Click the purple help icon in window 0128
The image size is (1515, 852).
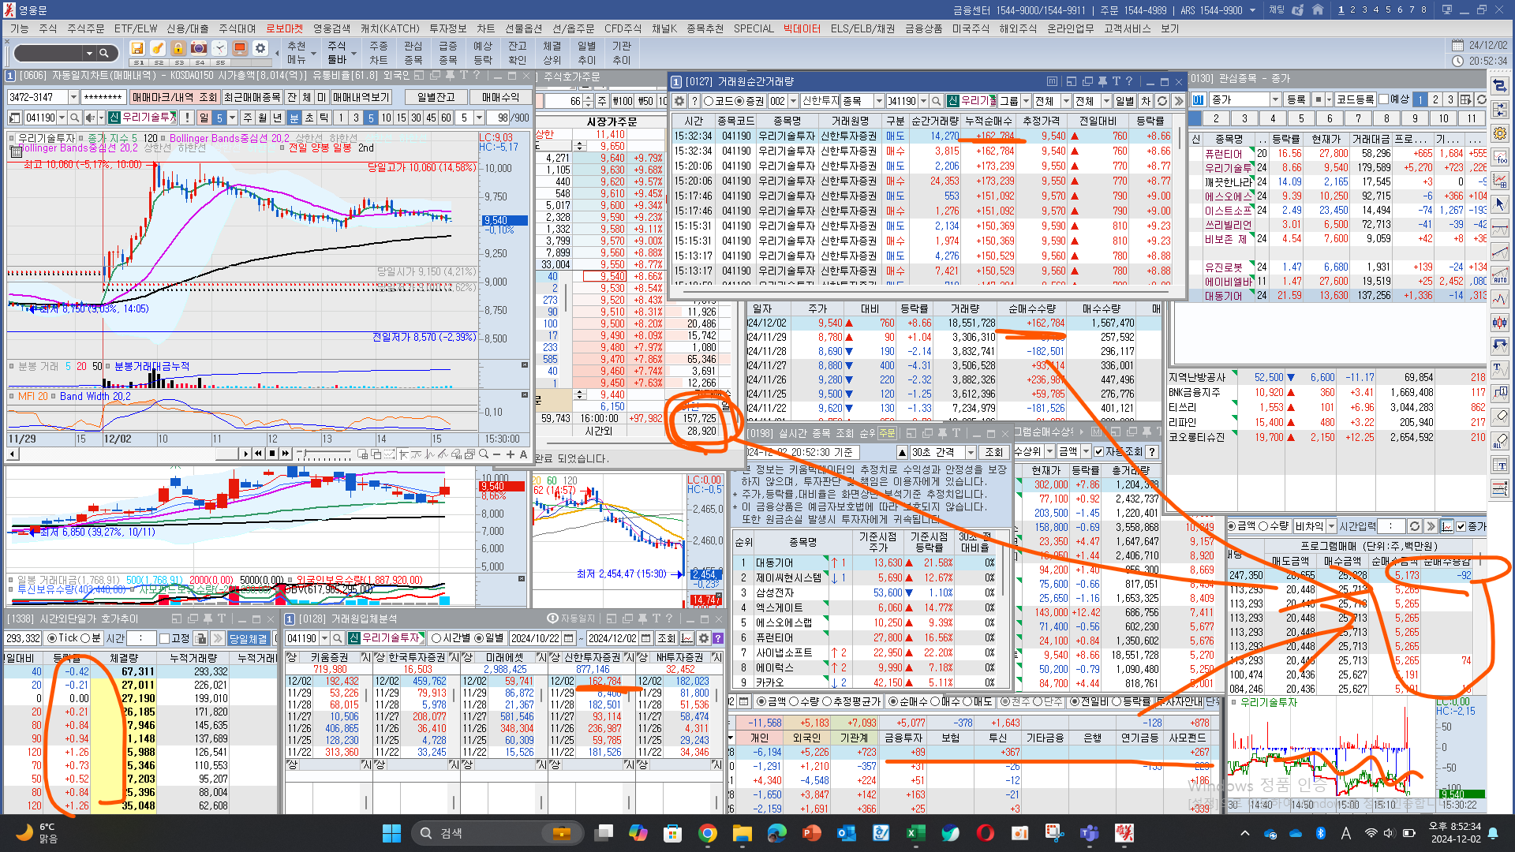click(x=718, y=638)
